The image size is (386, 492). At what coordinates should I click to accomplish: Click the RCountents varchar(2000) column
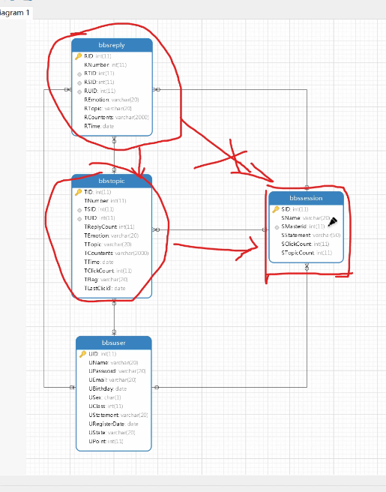[x=116, y=117]
